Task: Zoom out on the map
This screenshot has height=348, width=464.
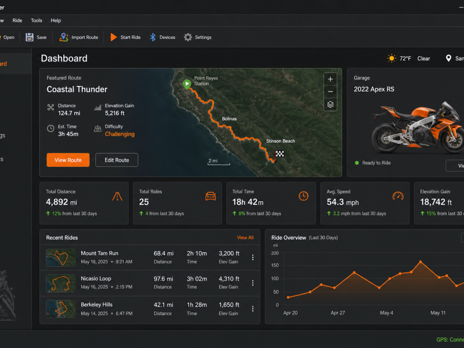Action: (x=330, y=92)
